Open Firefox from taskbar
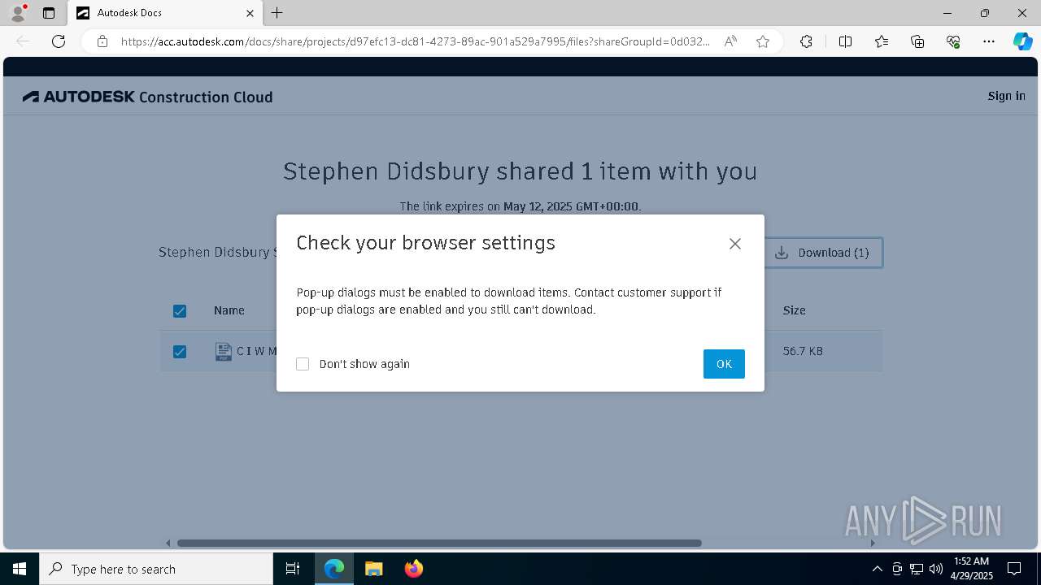The width and height of the screenshot is (1041, 585). (413, 569)
